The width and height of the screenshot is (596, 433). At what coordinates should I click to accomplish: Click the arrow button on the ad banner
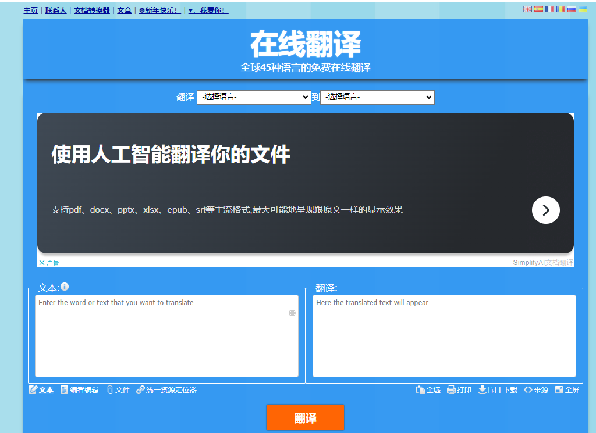(545, 210)
